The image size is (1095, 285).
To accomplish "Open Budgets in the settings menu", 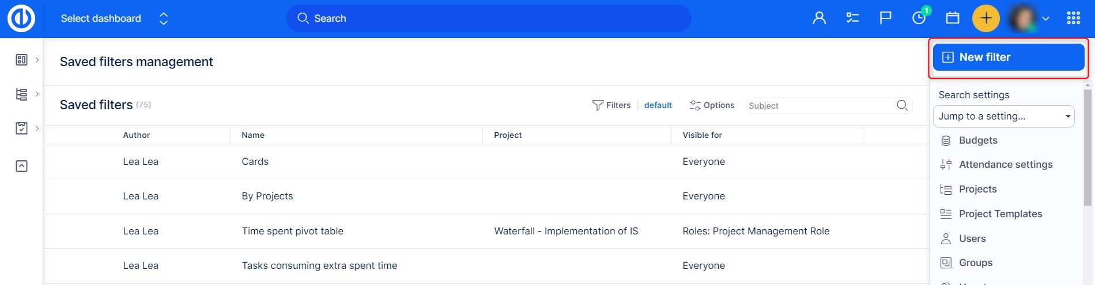I will 978,140.
